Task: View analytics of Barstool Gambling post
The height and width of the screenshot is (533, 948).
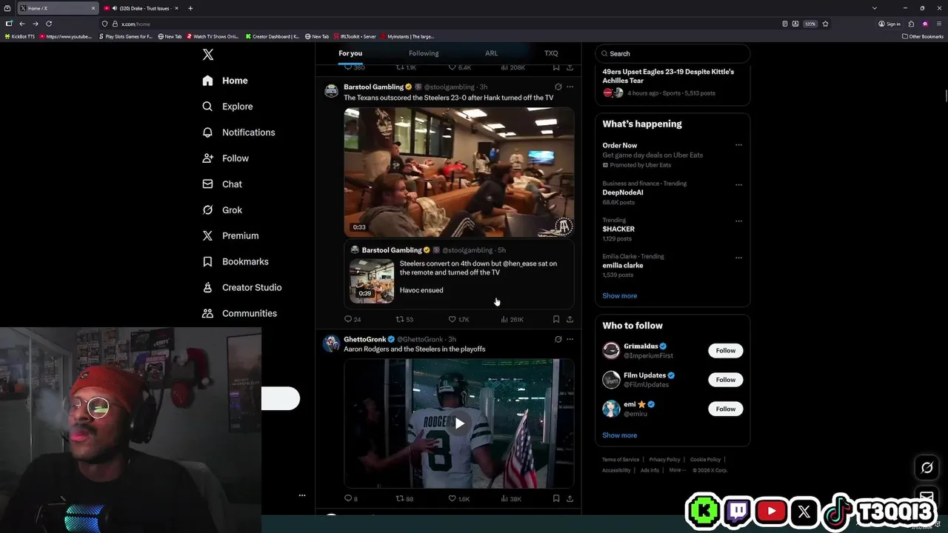Action: point(512,320)
